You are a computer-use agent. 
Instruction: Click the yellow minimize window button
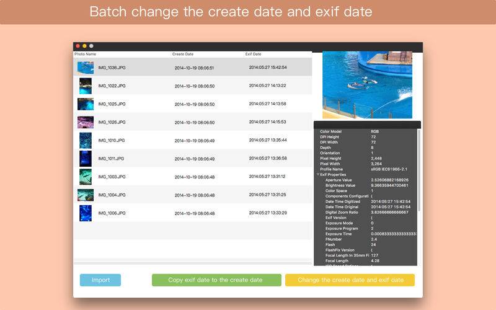(85, 46)
